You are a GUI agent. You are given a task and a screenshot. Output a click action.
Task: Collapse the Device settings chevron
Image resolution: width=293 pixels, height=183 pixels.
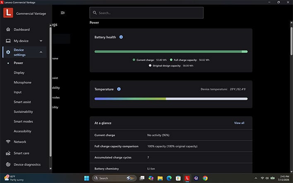[x=41, y=52]
